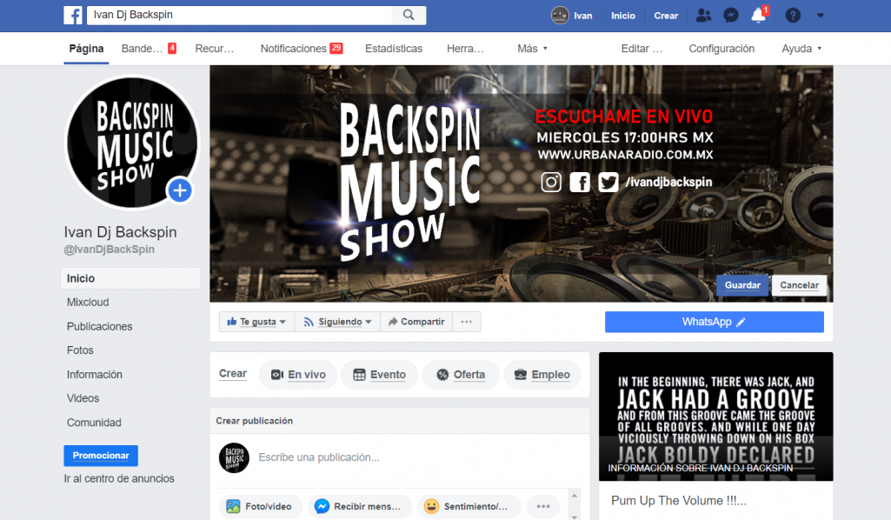Open Ir al centro de anuncios link
The height and width of the screenshot is (520, 891).
click(119, 478)
